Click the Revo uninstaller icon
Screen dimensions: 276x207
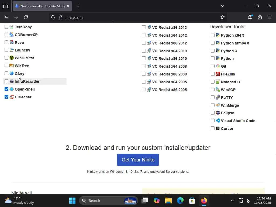(12, 42)
